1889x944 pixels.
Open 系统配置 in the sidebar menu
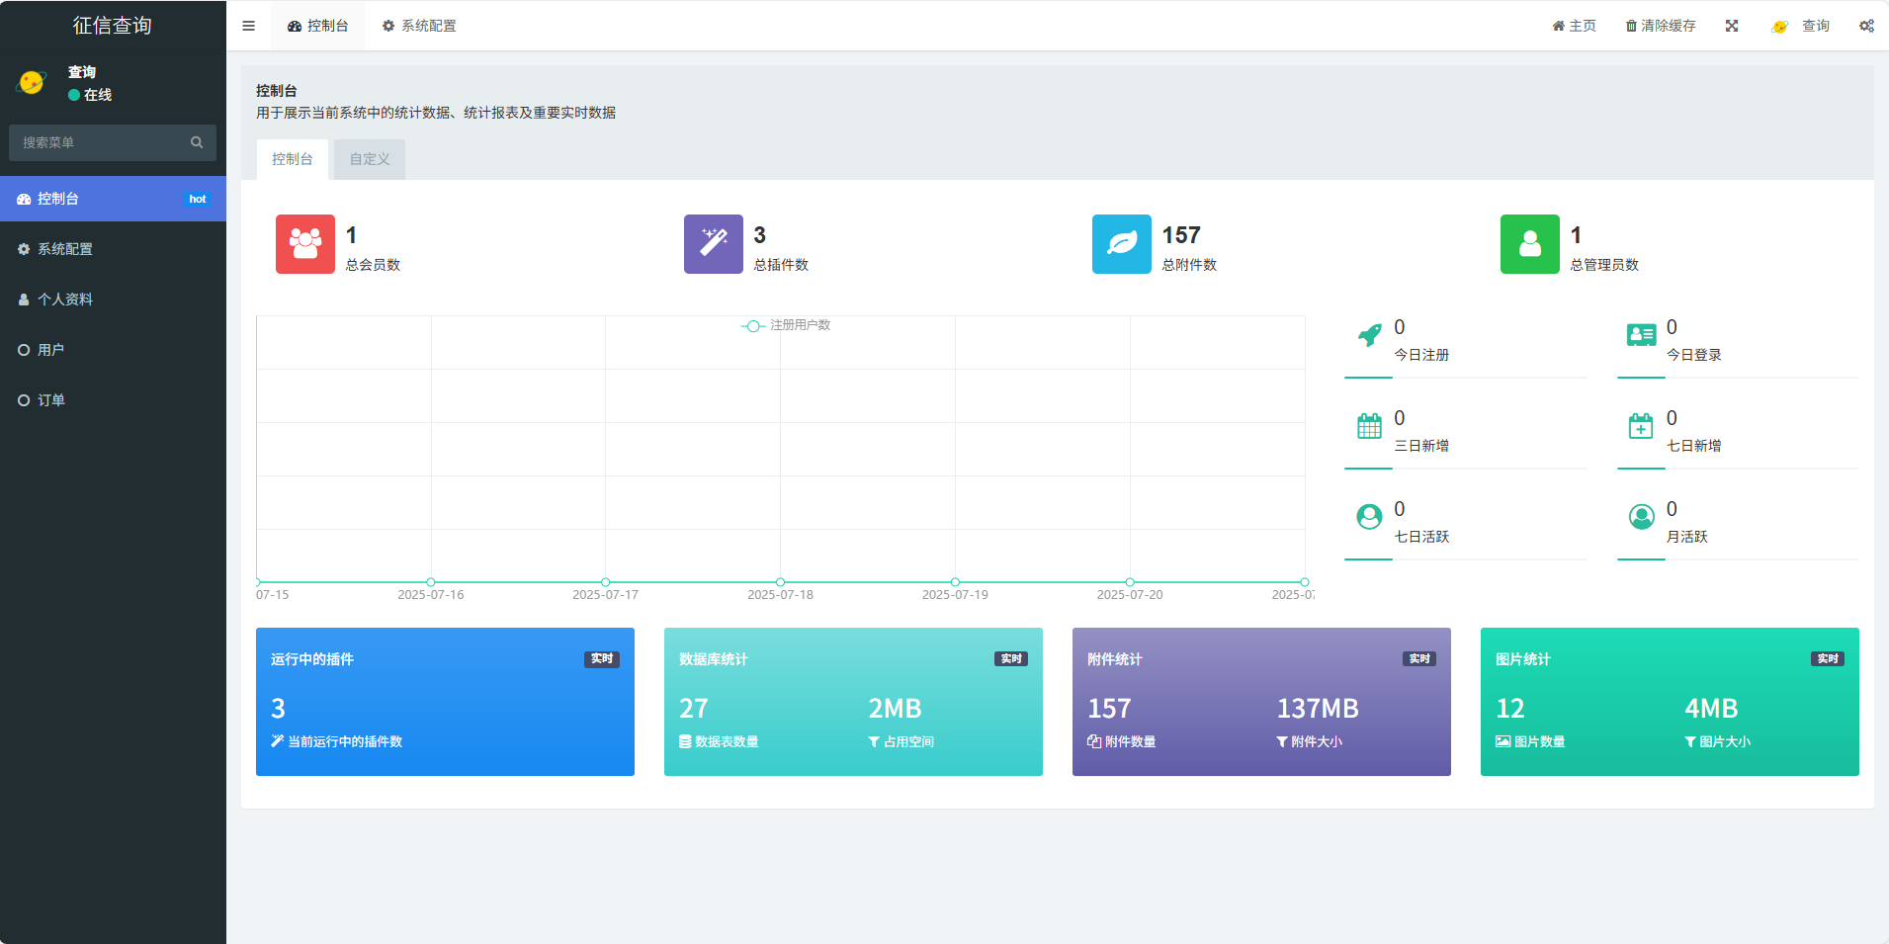(x=113, y=249)
